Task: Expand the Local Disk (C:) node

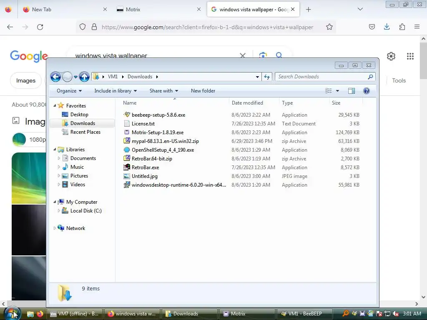Action: (59, 210)
